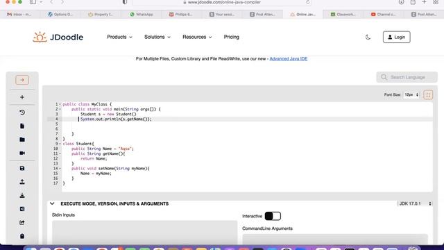This screenshot has width=444, height=250.
Task: Select JDK version dropdown
Action: tap(415, 203)
